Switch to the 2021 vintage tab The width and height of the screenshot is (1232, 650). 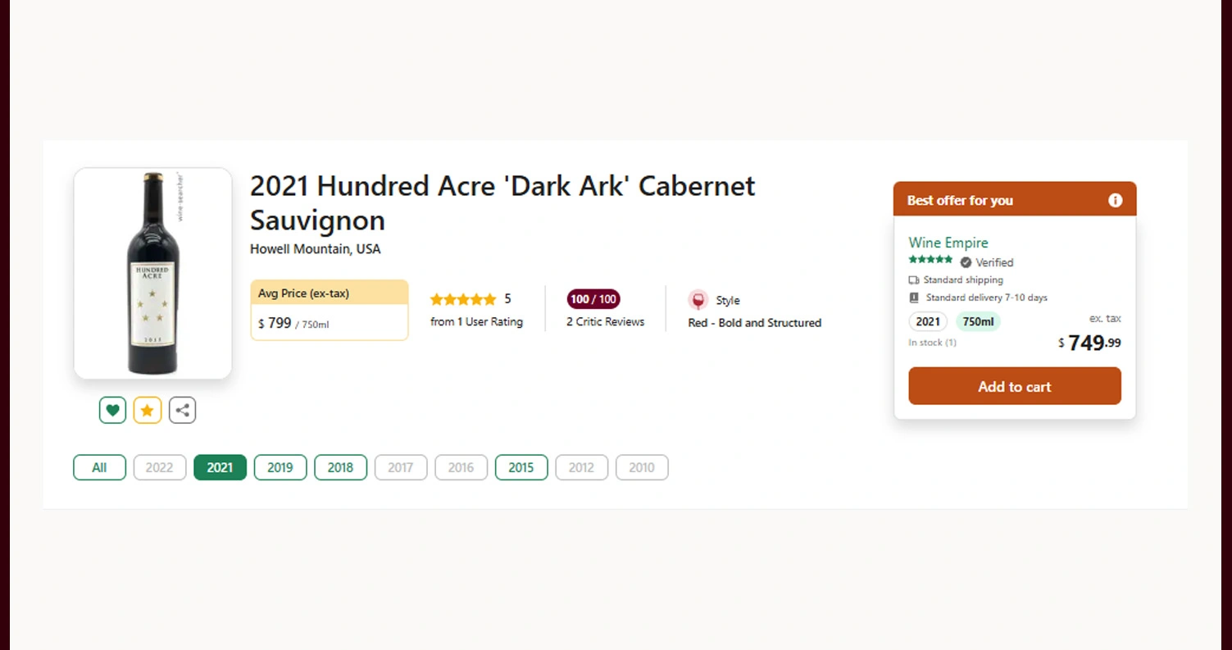(220, 467)
